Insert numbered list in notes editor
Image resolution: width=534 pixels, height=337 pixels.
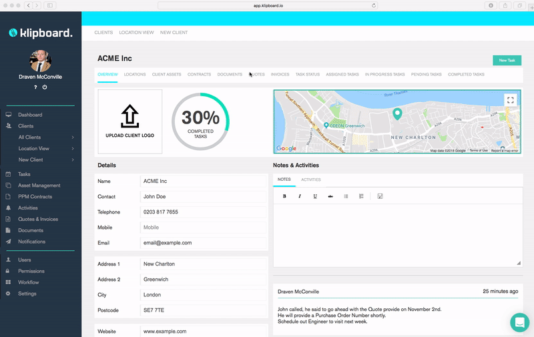point(361,196)
